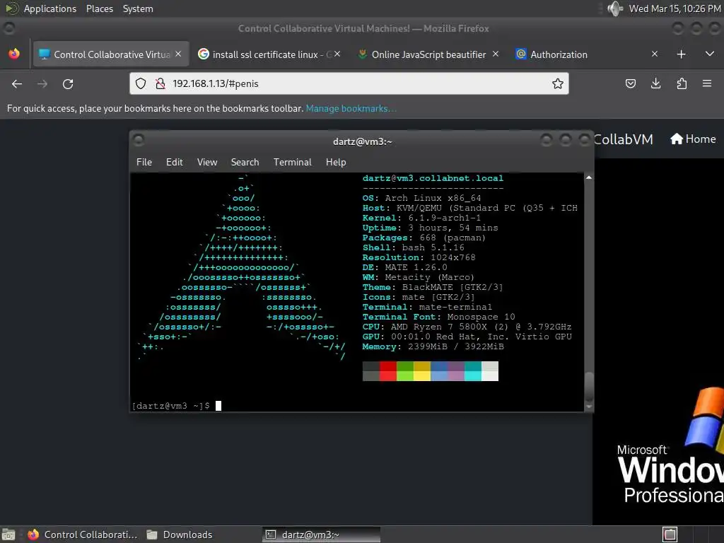Open the Extensions puzzle icon
This screenshot has width=724, height=543.
pos(682,83)
